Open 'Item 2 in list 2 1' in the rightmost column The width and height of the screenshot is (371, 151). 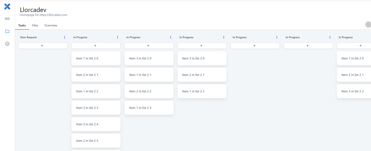(x=354, y=75)
